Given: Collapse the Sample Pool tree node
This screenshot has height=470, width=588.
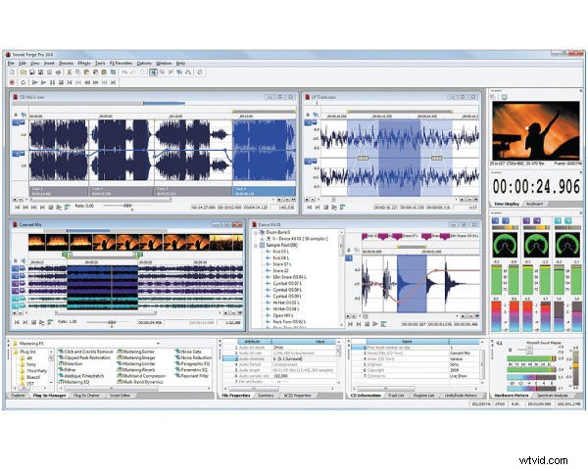Looking at the screenshot, I should pyautogui.click(x=256, y=245).
